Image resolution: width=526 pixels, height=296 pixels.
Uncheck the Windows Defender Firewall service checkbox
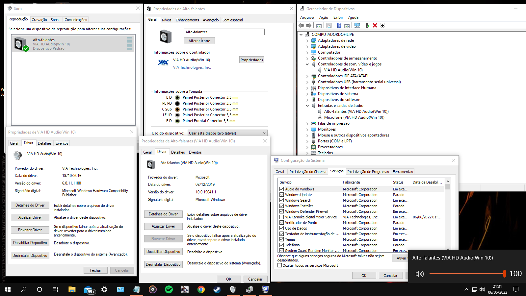click(x=281, y=211)
